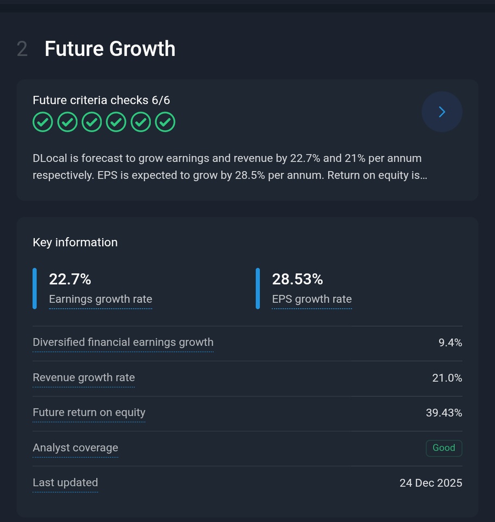Click the EPS growth rate label

312,299
